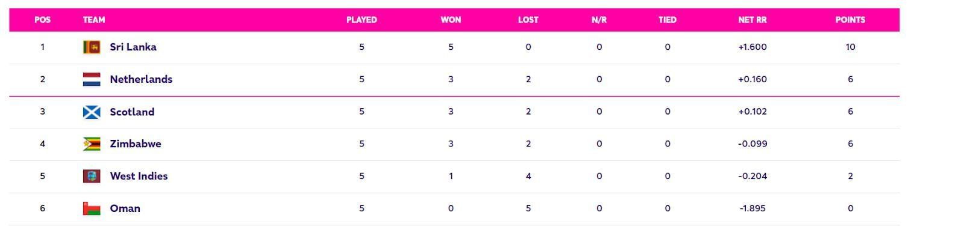The width and height of the screenshot is (964, 248).
Task: Click Oman's net run rate value -1.895
Action: click(752, 208)
